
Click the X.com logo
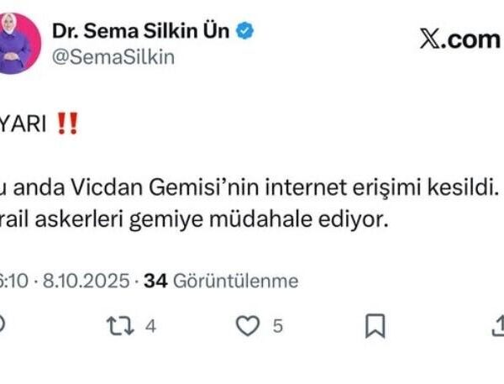click(x=459, y=39)
